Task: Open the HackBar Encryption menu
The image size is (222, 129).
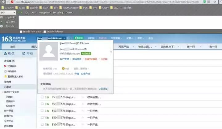Action: tap(44, 13)
